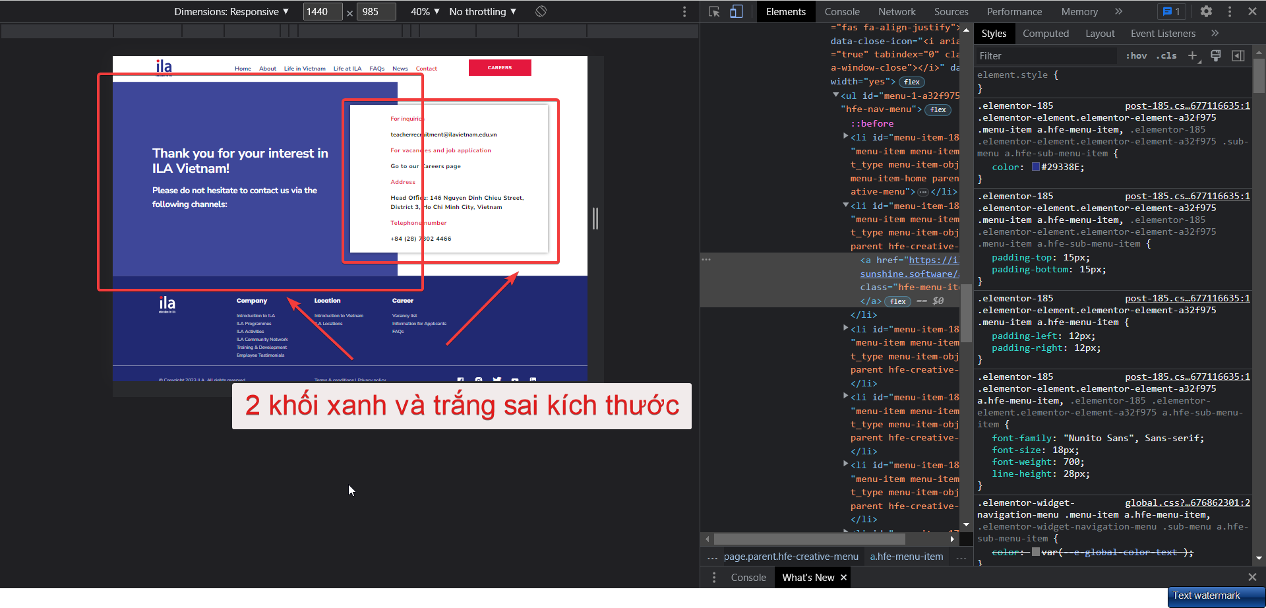This screenshot has width=1266, height=608.
Task: Open rendering emulations paintbrush icon
Action: 1216,55
